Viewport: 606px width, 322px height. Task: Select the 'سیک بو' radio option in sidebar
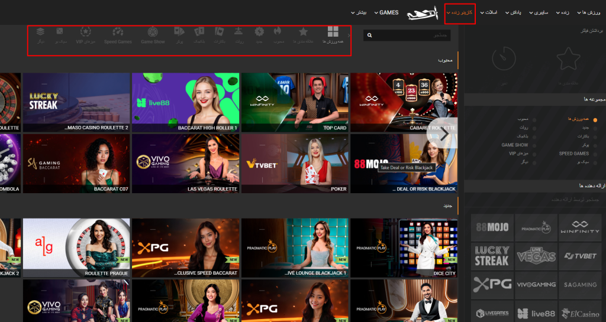tap(595, 162)
